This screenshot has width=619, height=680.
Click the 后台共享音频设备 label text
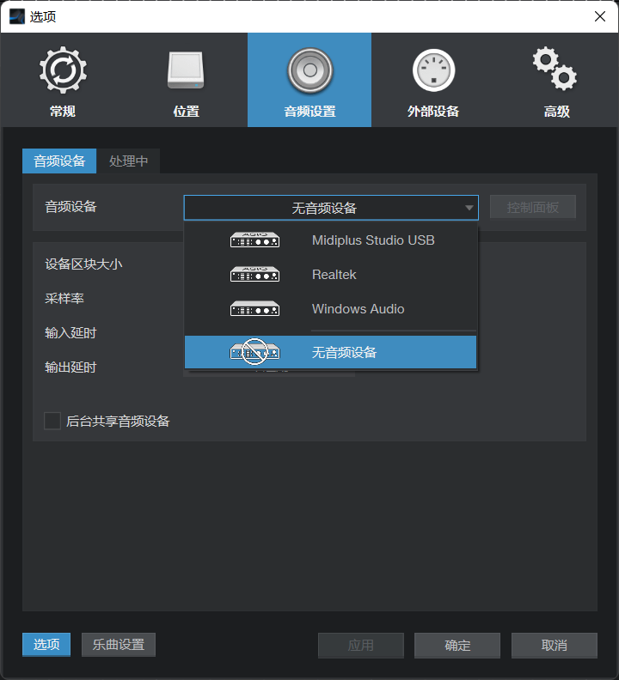point(118,421)
